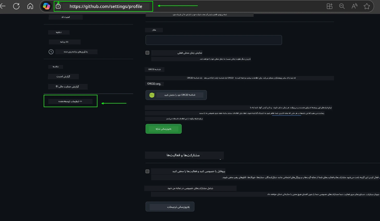Click the location input field
The image size is (380, 221).
click(x=214, y=40)
